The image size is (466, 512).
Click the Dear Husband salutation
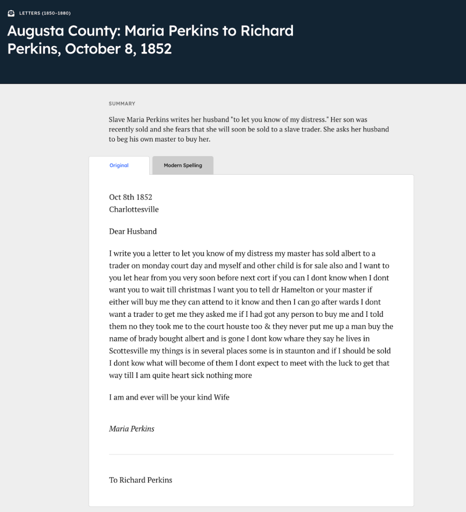click(133, 231)
